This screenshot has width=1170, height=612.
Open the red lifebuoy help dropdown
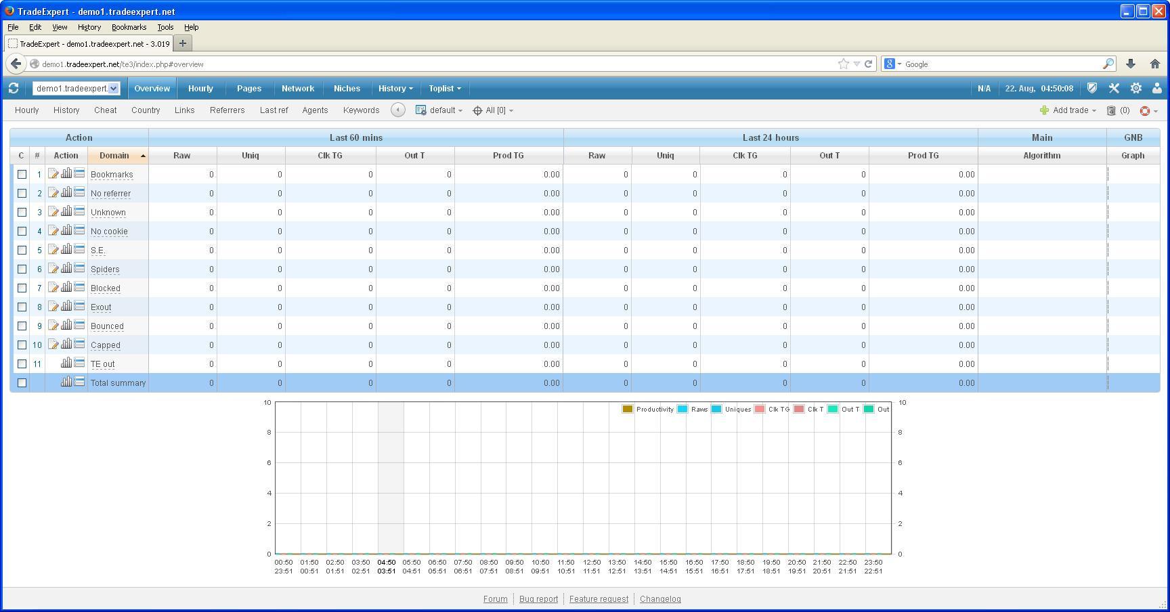1149,110
